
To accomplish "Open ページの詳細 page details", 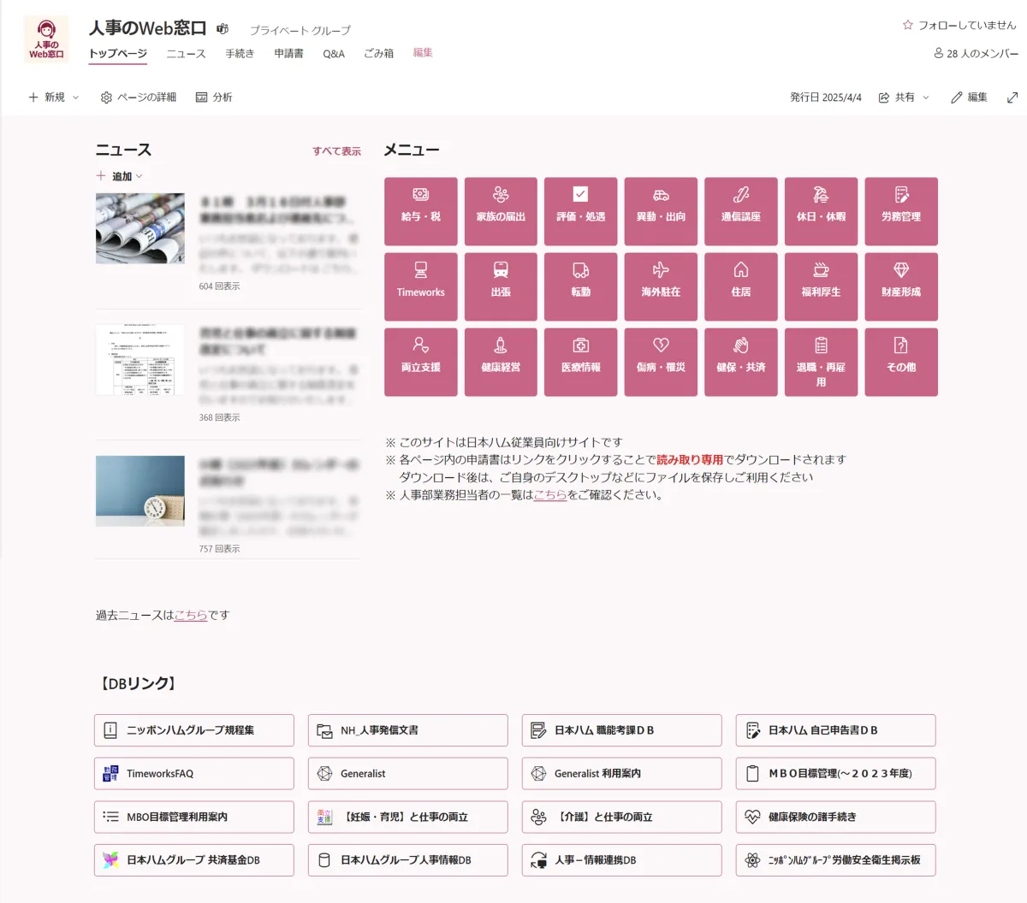I will 139,97.
